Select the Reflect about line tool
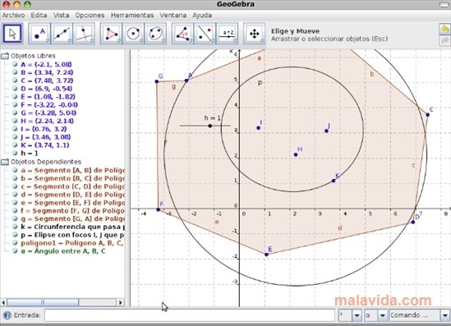Viewport: 451px width, 326px height. 205,34
